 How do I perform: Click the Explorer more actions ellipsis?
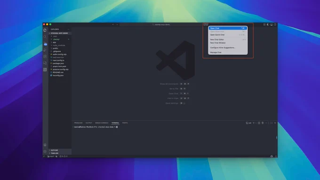point(68,29)
